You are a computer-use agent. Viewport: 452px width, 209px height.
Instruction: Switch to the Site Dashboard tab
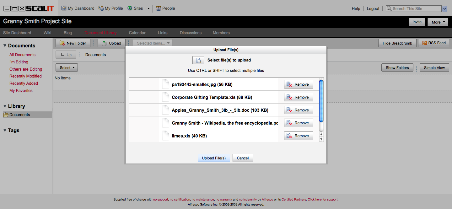tap(17, 33)
